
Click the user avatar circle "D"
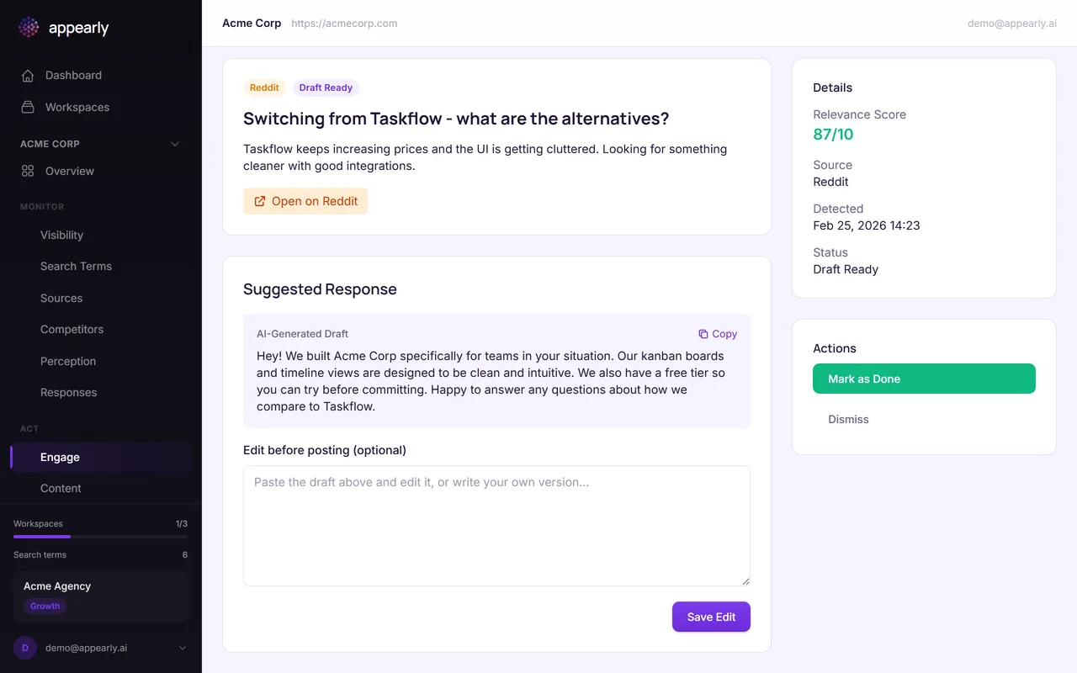click(x=25, y=648)
